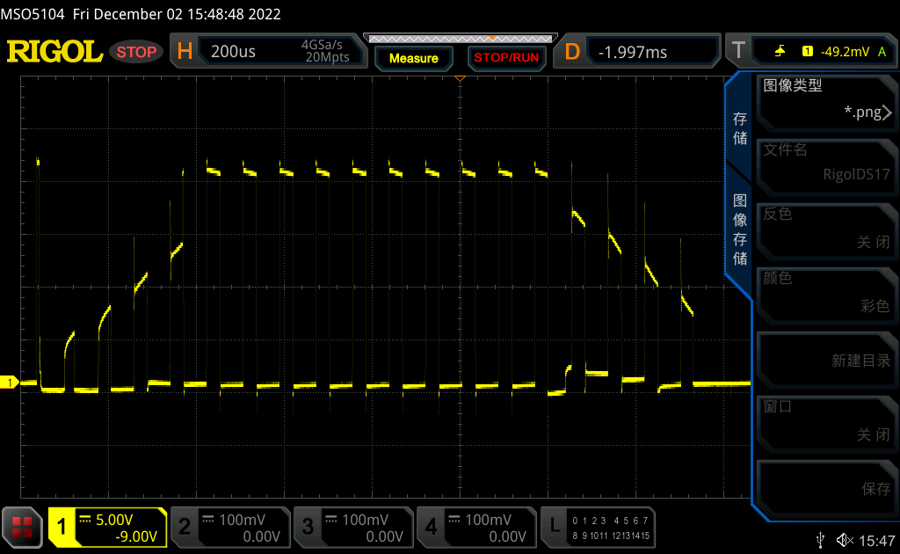Edit the 文件名 file name field

[x=825, y=164]
